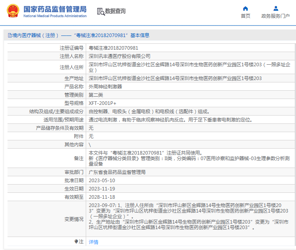Click the 基本信息 section header title
The height and width of the screenshot is (250, 296).
coord(79,35)
